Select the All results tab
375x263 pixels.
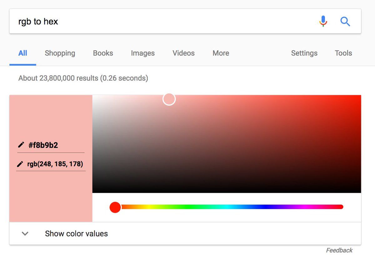(23, 53)
